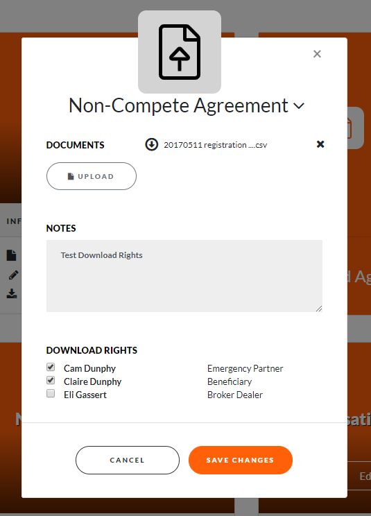Click into the Notes text area

click(184, 276)
